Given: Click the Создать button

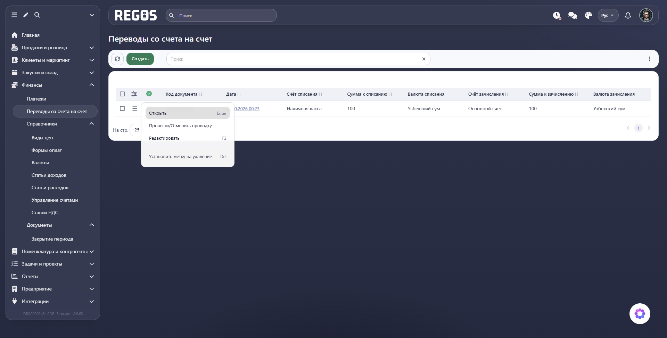Looking at the screenshot, I should tap(140, 59).
